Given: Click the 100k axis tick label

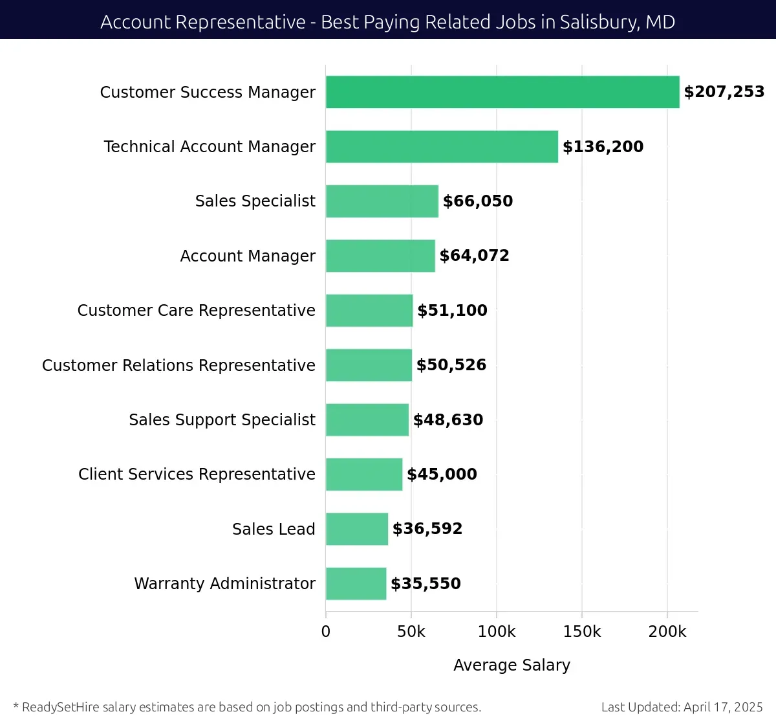Looking at the screenshot, I should tap(497, 632).
